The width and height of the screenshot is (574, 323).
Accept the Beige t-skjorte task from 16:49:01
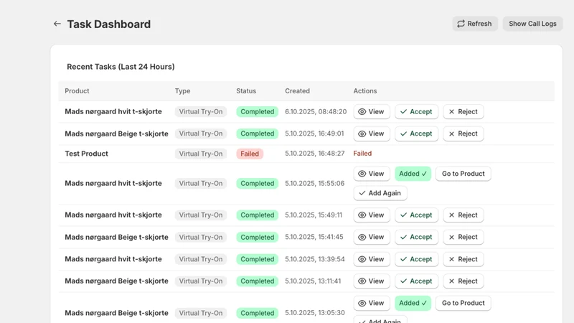pos(416,134)
